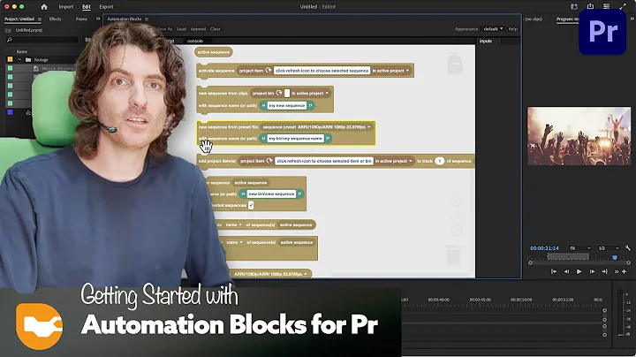Show more transport controls chevron
The height and width of the screenshot is (357, 636).
click(x=617, y=272)
